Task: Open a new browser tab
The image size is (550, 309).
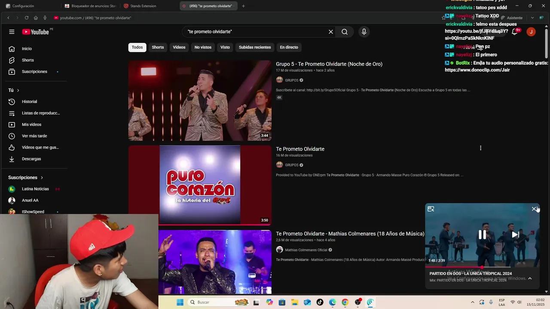Action: pyautogui.click(x=243, y=6)
